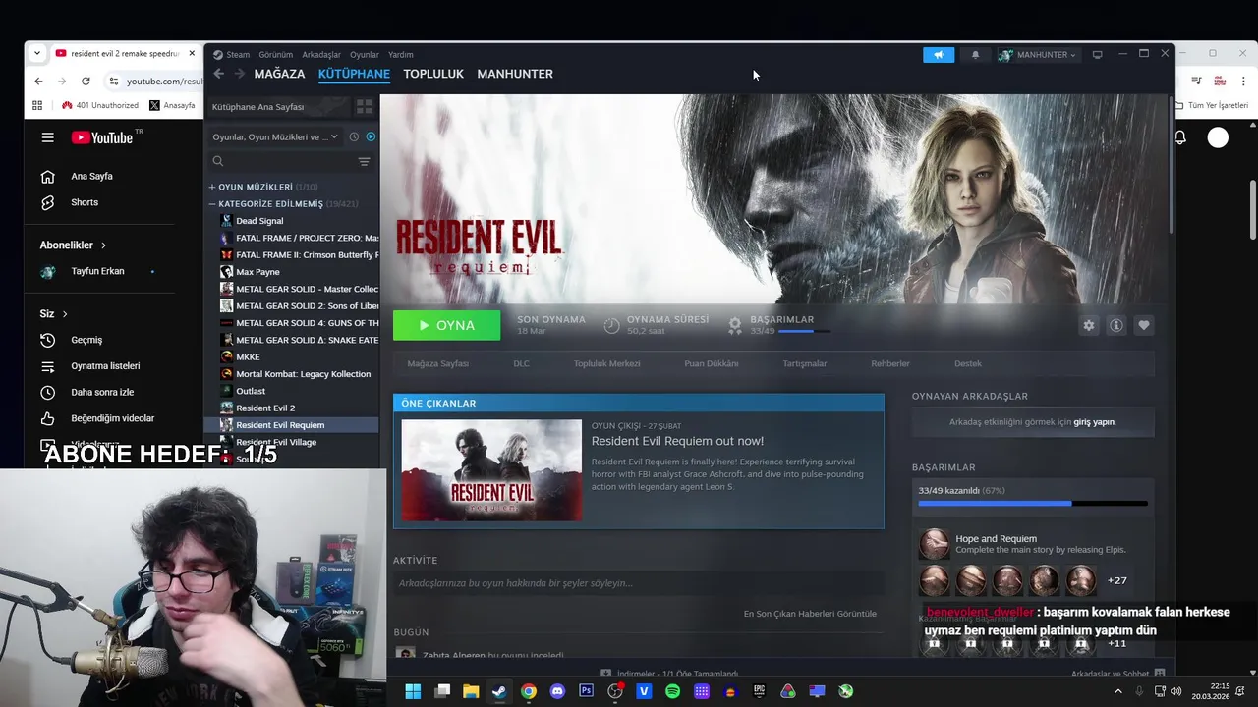Toggle the ready-to-play filter icon
Screen dimensions: 1258x707
371,136
